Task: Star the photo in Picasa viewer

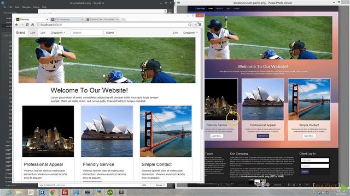Action: 300,185
